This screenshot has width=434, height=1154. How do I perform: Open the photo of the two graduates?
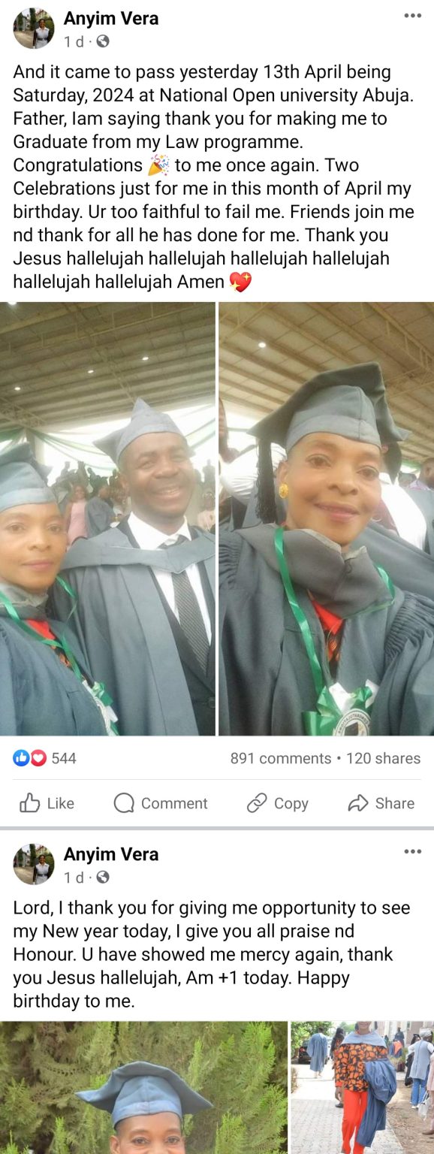tap(107, 518)
